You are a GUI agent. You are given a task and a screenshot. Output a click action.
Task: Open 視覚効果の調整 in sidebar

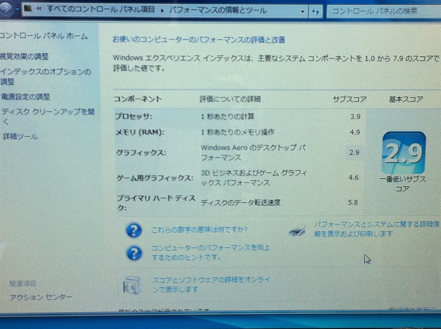tap(24, 56)
